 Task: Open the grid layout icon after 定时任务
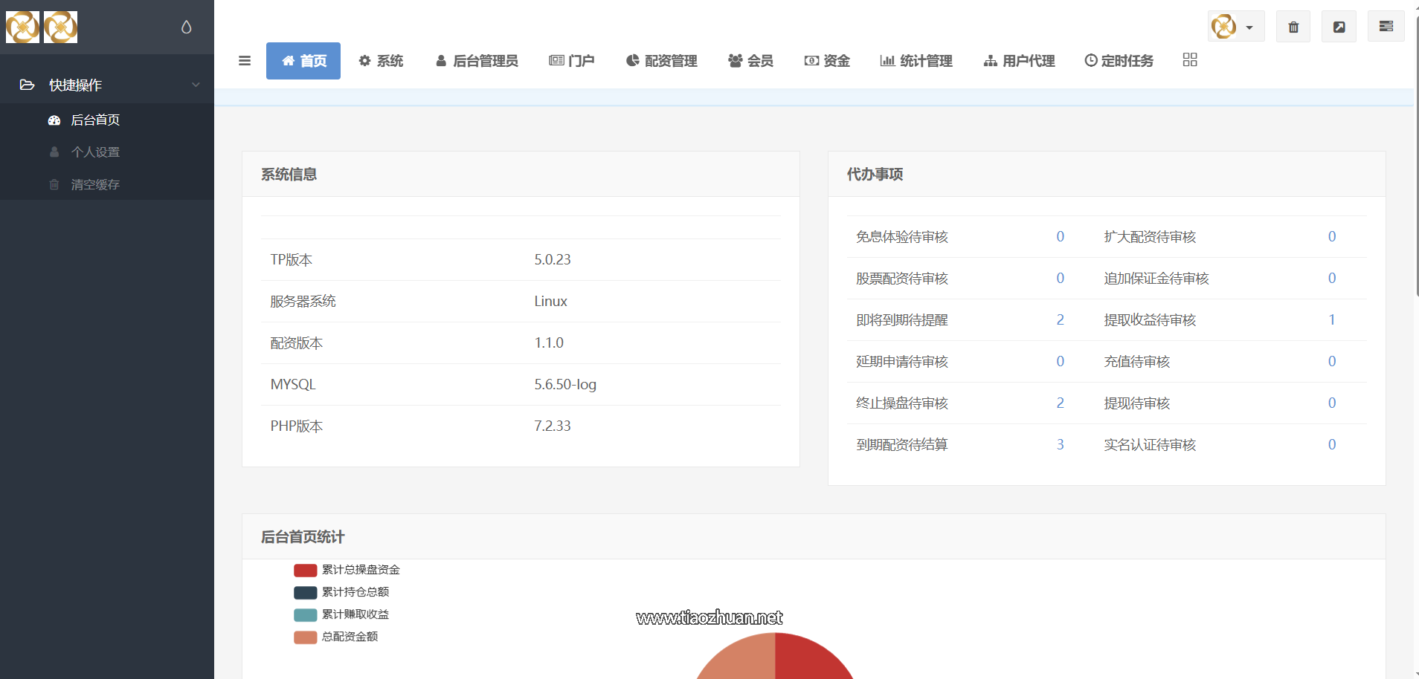(1189, 59)
